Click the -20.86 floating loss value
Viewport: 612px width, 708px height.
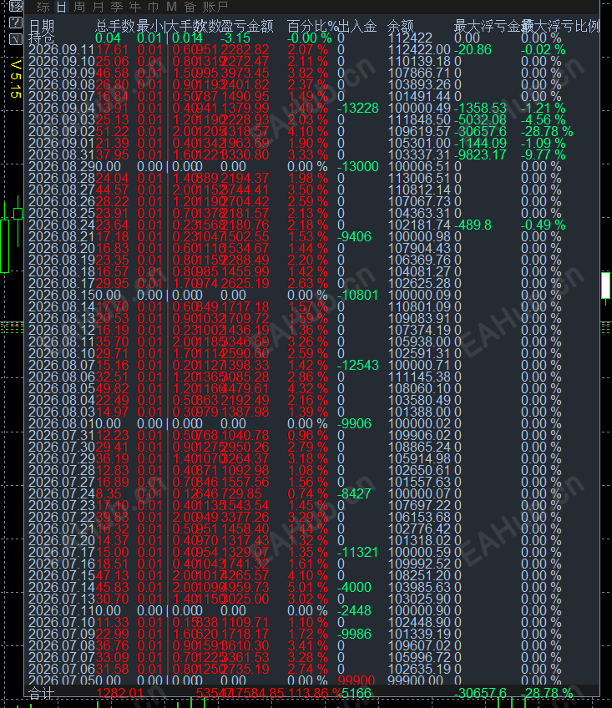pyautogui.click(x=473, y=49)
